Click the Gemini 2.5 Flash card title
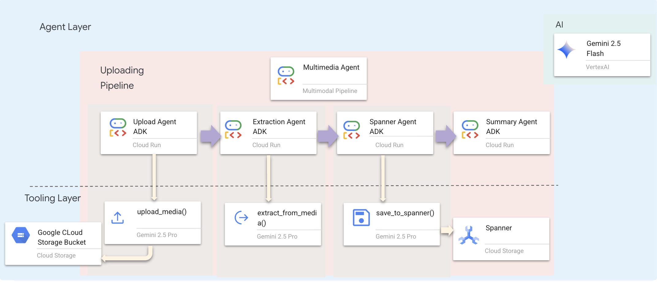This screenshot has width=657, height=282. tap(603, 48)
